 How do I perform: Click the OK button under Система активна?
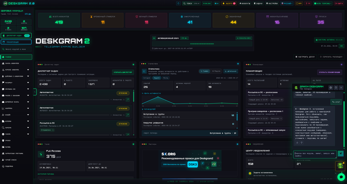(342, 46)
